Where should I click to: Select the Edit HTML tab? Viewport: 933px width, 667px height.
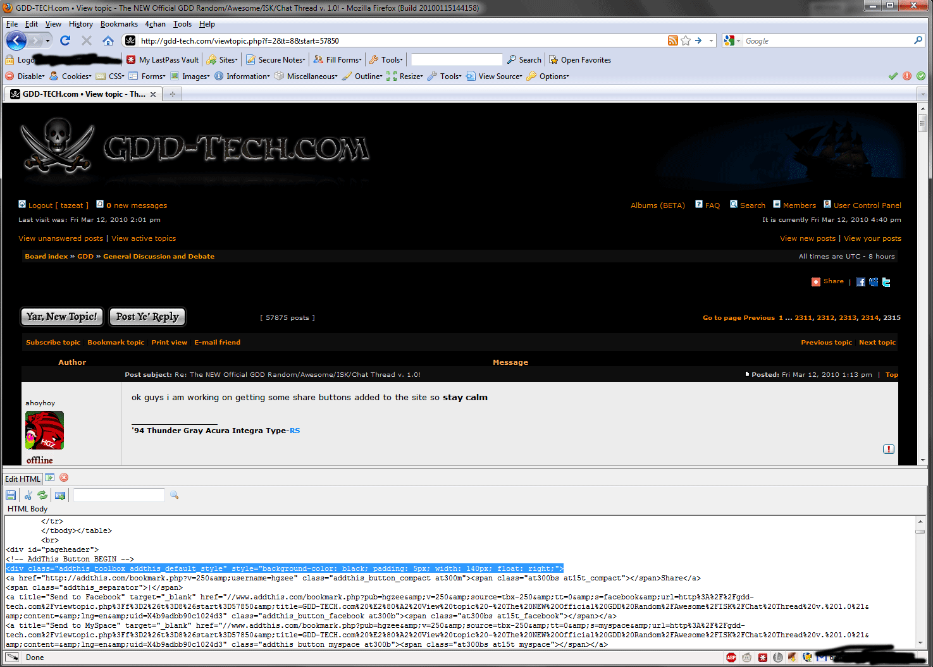(23, 479)
